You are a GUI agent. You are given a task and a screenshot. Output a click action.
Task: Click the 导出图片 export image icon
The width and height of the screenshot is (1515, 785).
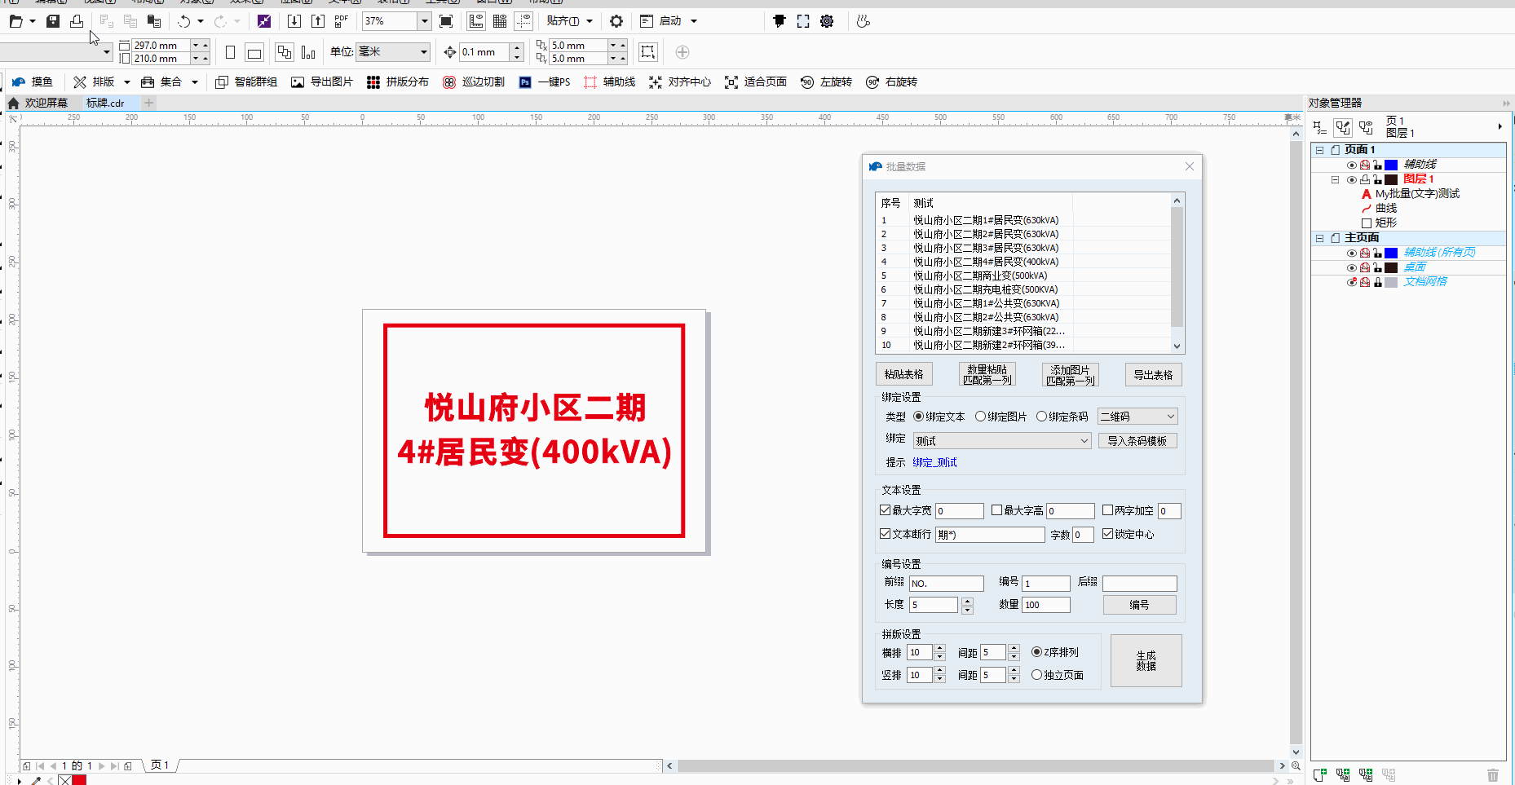(298, 82)
